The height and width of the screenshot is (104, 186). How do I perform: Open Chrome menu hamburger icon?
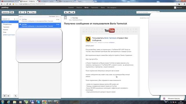(x=184, y=4)
